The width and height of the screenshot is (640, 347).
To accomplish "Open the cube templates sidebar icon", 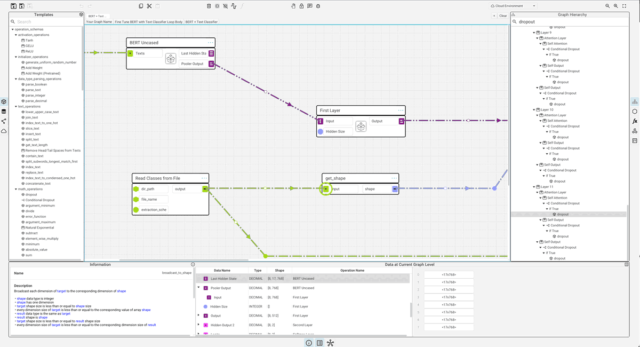I will pos(4,101).
